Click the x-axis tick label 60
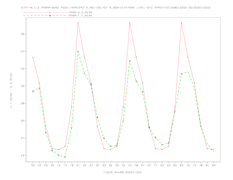This screenshot has height=180, width=233. click(x=162, y=165)
